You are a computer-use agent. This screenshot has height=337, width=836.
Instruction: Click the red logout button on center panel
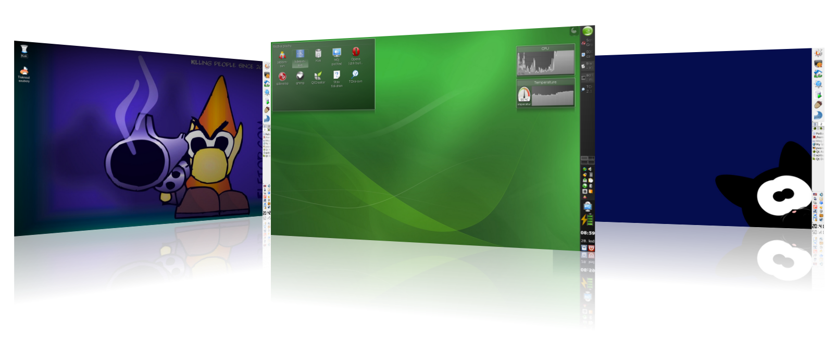[591, 248]
